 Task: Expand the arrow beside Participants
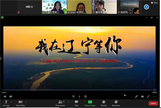68,102
